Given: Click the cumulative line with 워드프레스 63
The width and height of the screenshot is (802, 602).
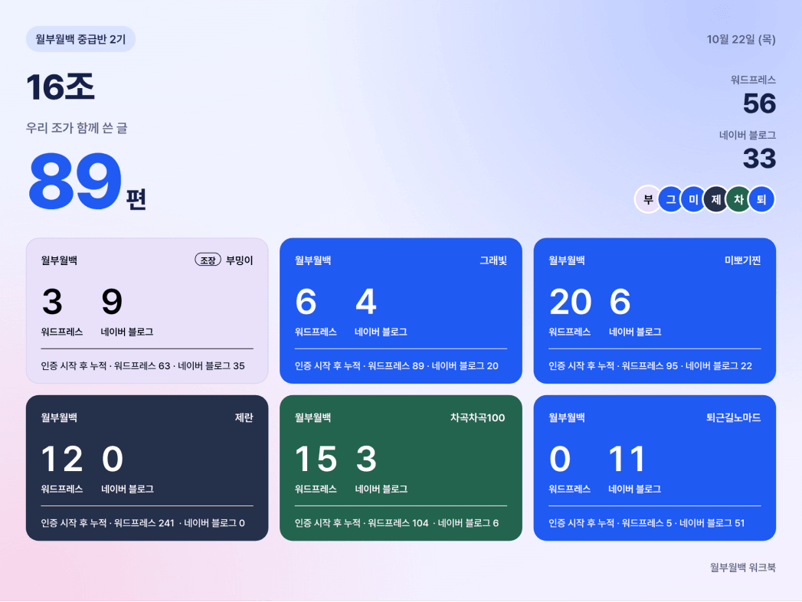Looking at the screenshot, I should (x=142, y=365).
